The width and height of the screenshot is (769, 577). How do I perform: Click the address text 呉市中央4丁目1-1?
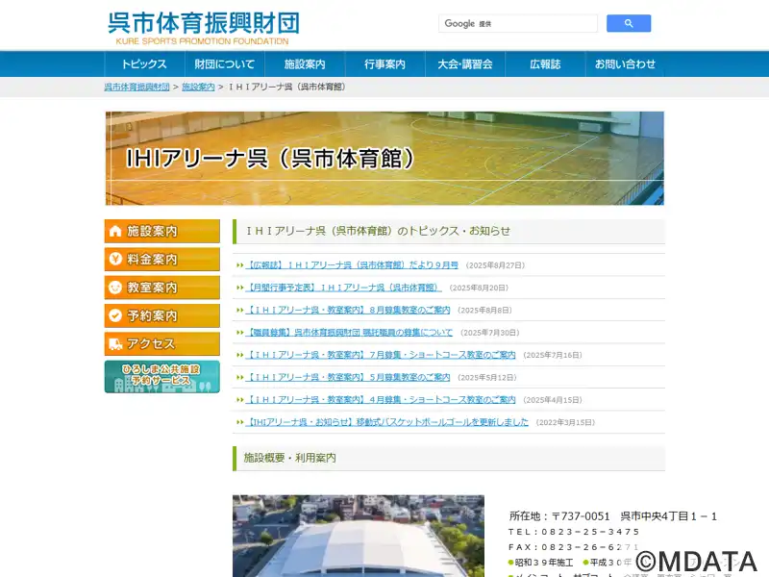click(x=669, y=516)
